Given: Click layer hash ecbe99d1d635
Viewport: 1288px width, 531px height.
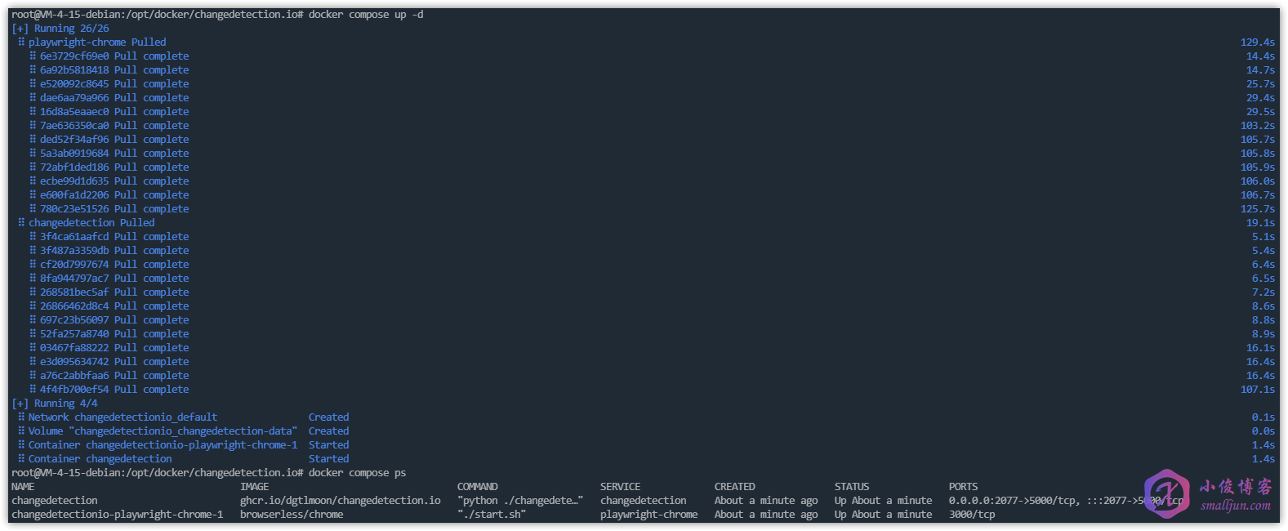Looking at the screenshot, I should 74,181.
